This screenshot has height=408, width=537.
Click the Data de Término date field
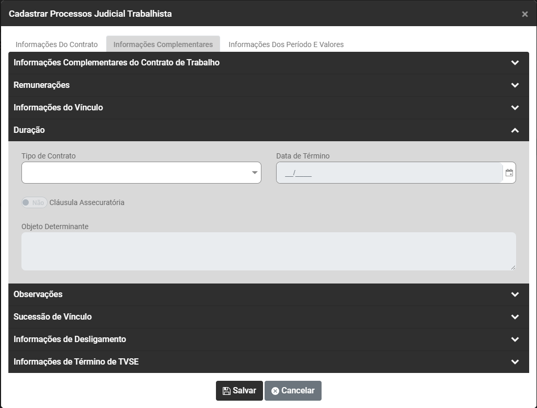click(390, 173)
